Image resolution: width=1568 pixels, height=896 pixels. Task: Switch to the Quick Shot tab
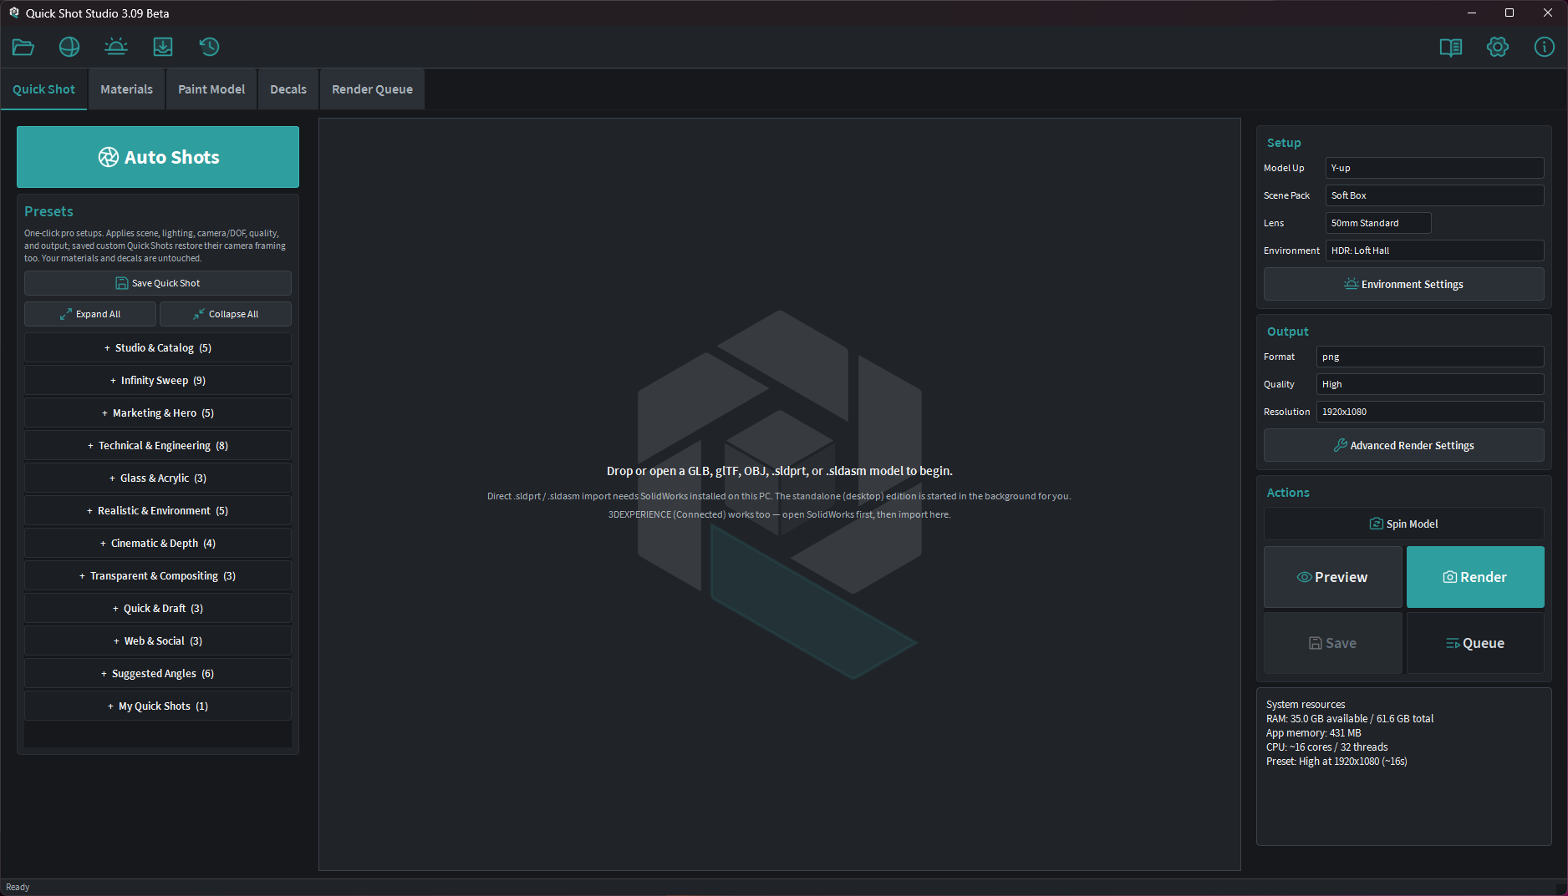[43, 89]
